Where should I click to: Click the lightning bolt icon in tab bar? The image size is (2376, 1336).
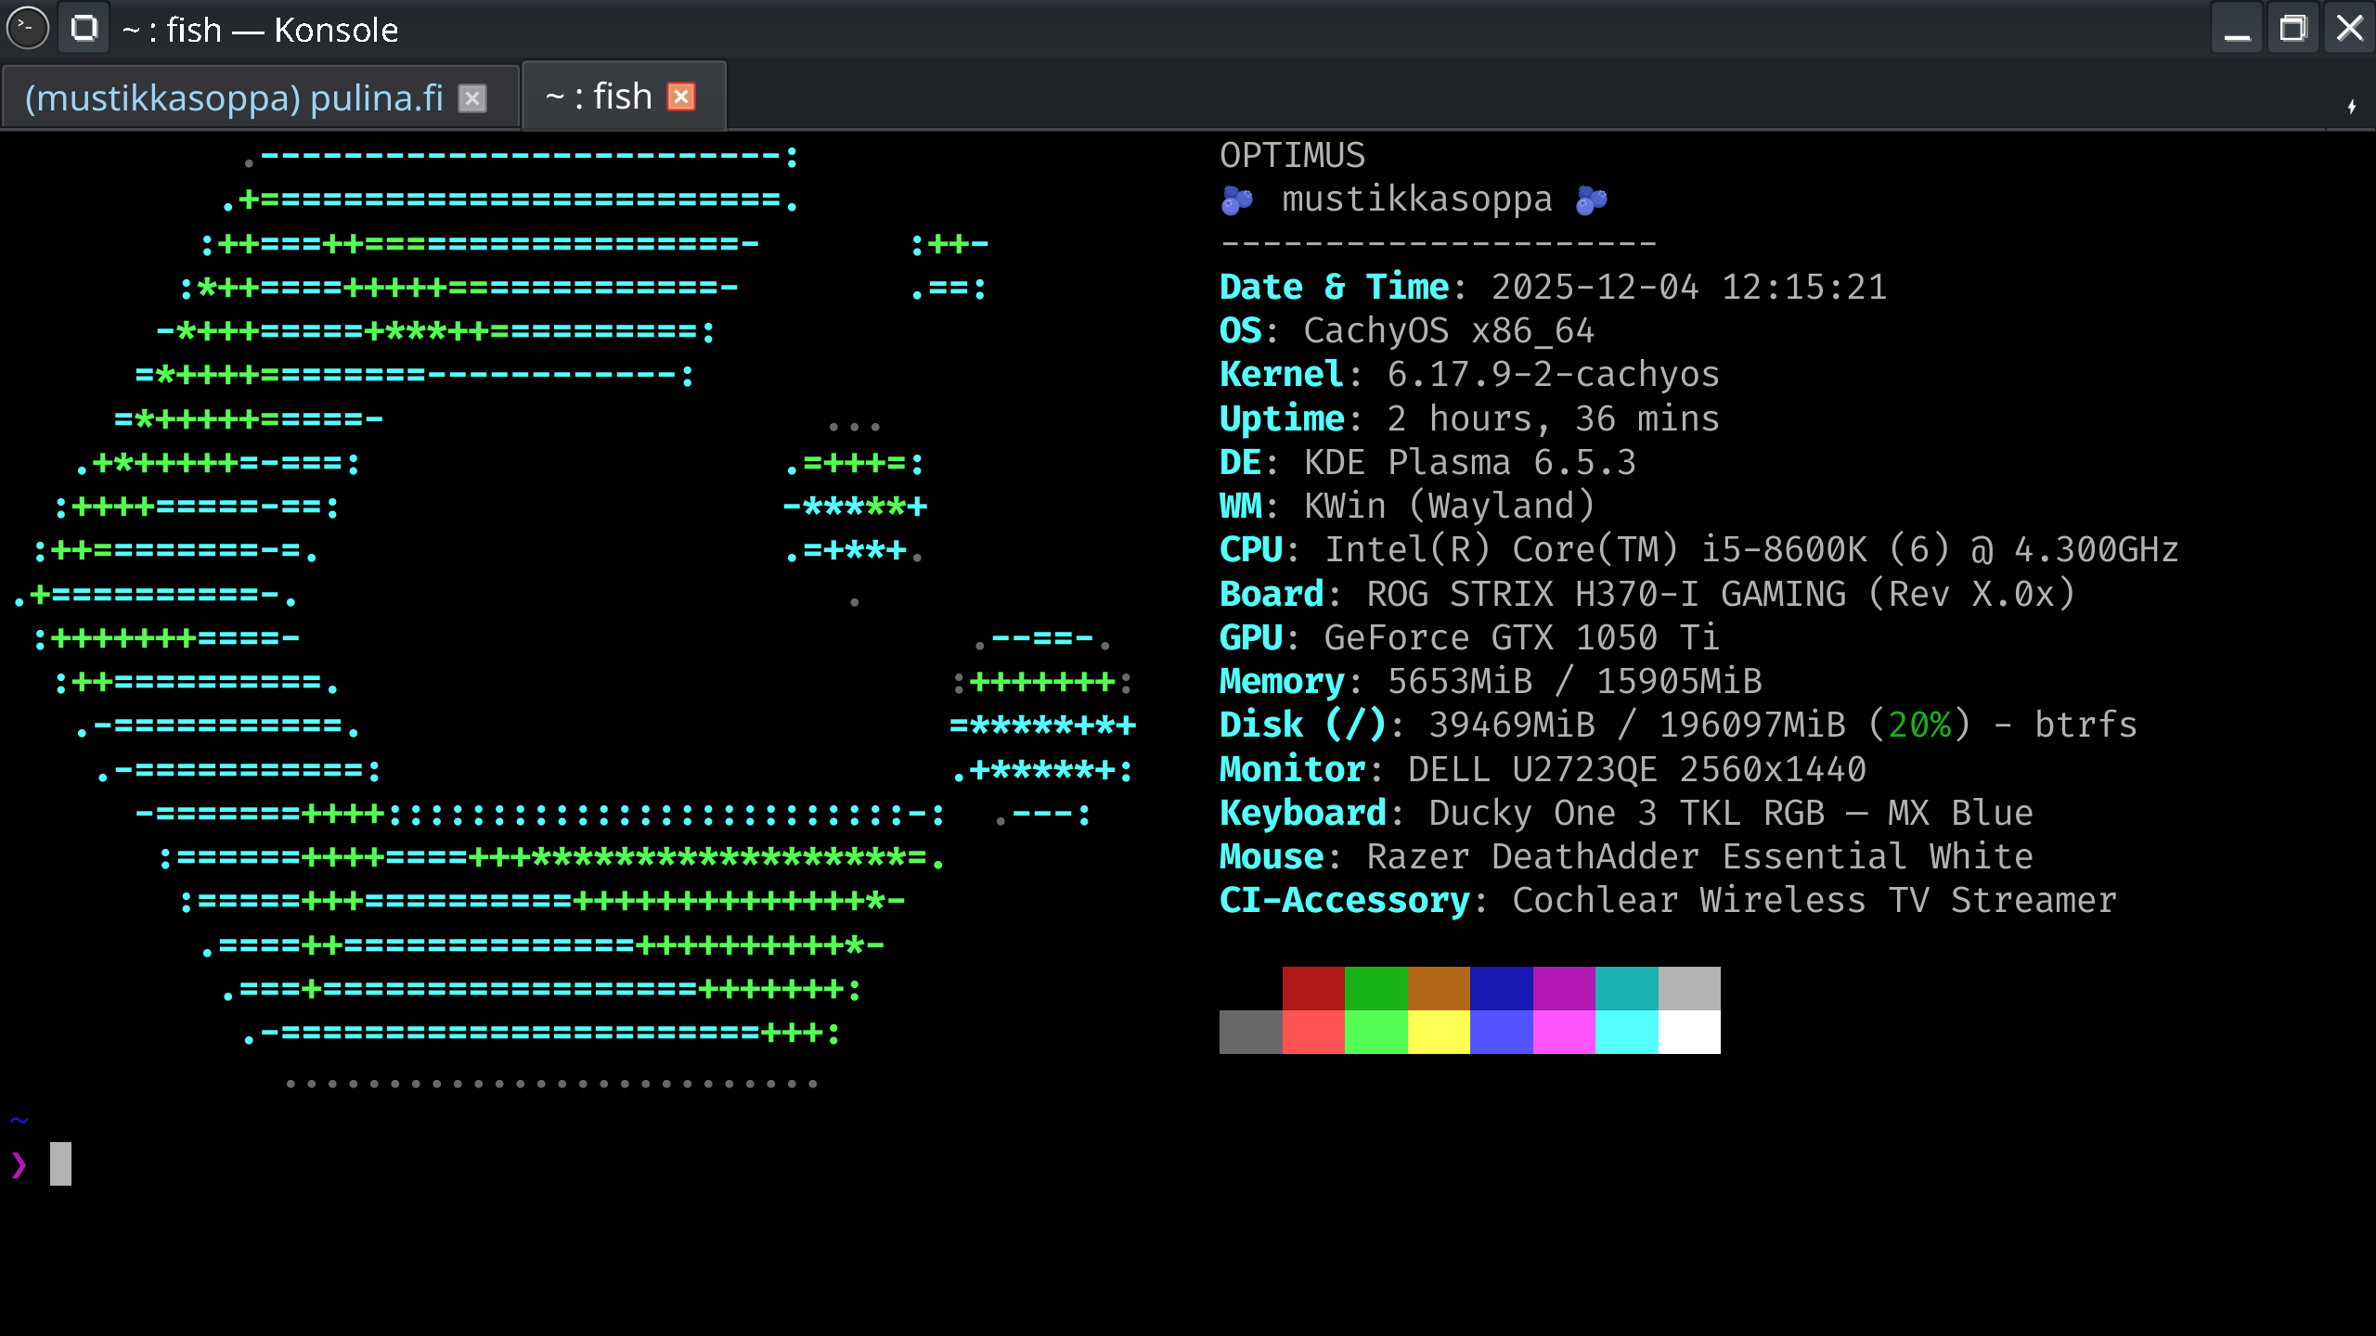[x=2351, y=107]
